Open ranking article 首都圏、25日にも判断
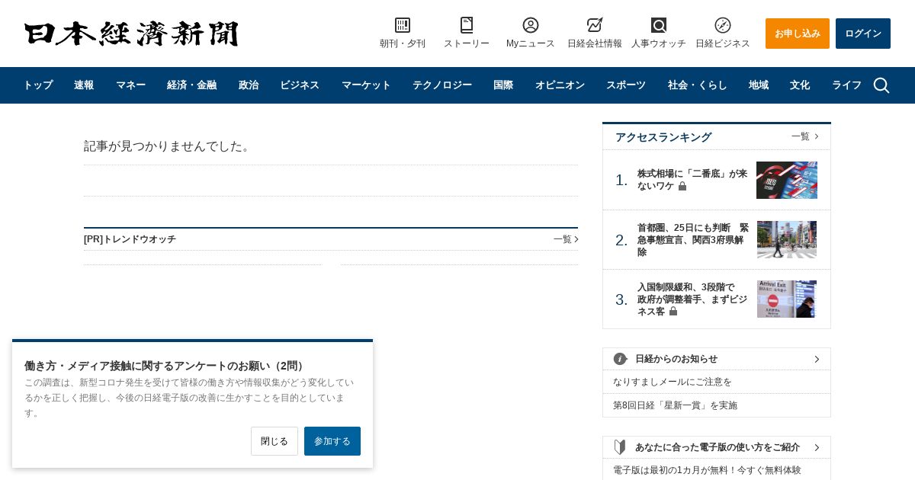 click(693, 240)
